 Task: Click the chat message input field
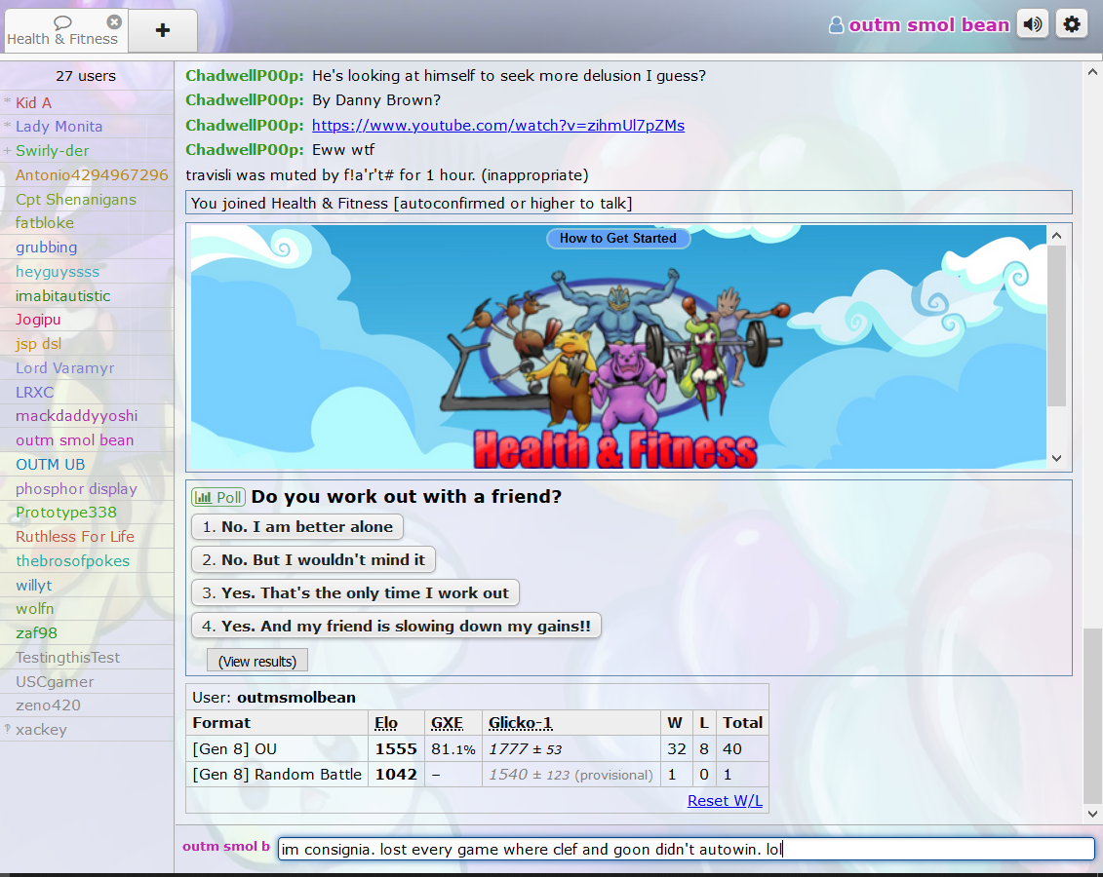pos(686,850)
